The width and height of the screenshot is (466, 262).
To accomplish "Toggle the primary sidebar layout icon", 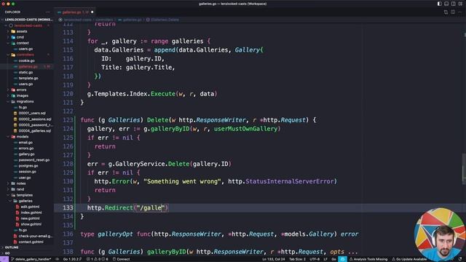I will (439, 4).
